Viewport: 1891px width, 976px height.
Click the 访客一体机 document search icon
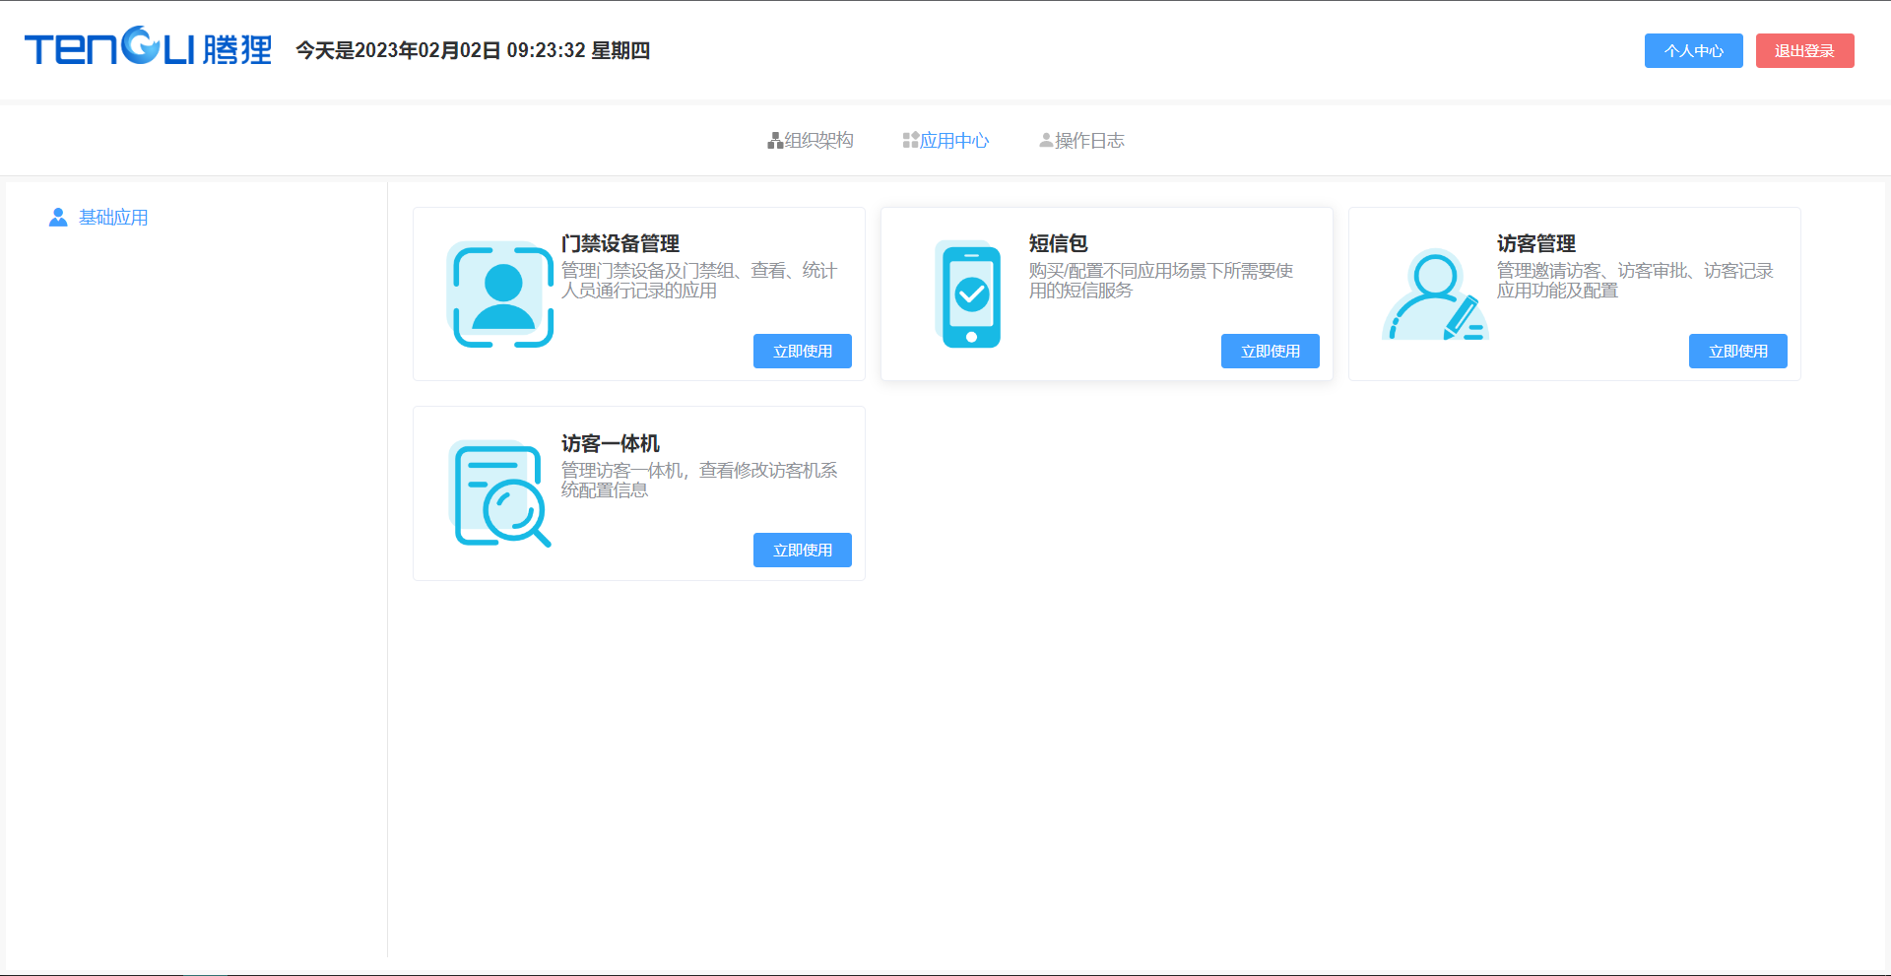[499, 493]
